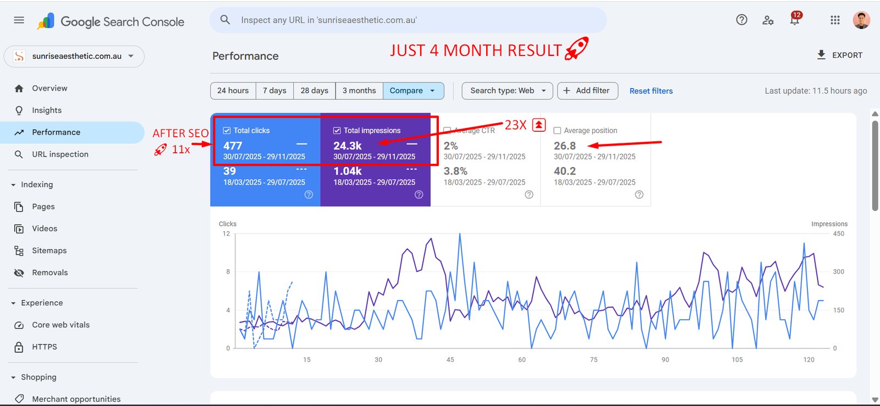Click the Add filter button

tap(587, 91)
